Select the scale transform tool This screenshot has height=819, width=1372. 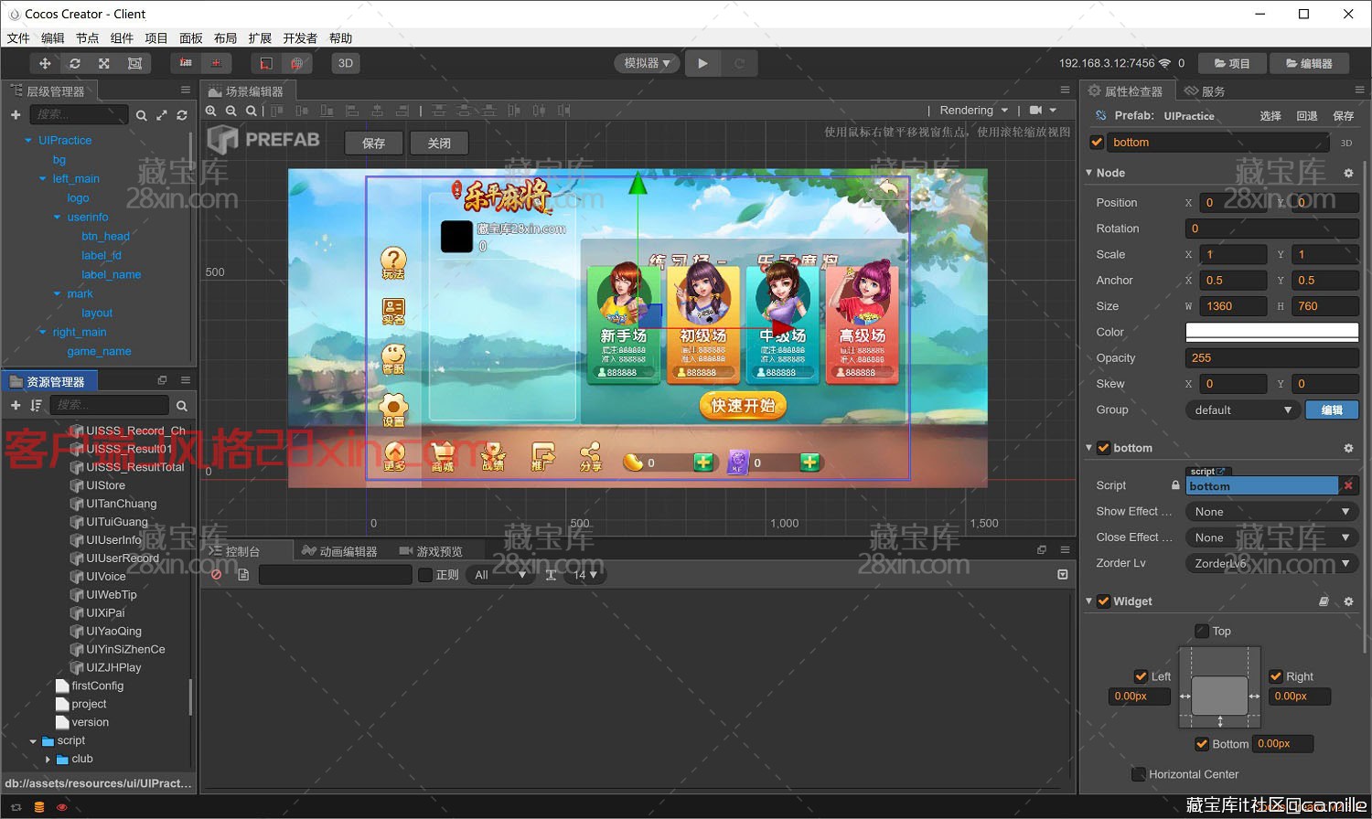pyautogui.click(x=104, y=63)
